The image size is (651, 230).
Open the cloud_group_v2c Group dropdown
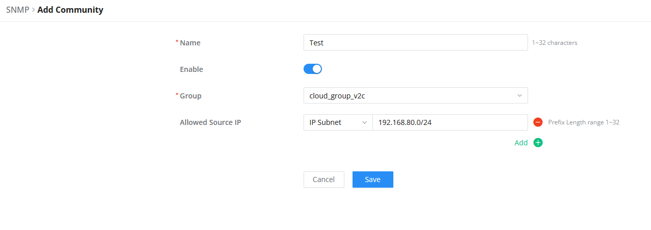click(415, 95)
